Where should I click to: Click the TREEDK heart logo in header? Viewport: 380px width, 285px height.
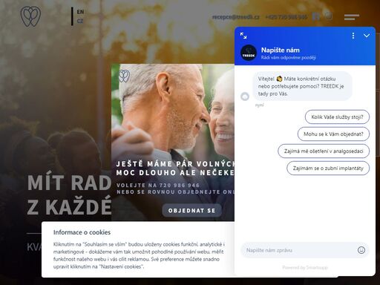[30, 16]
